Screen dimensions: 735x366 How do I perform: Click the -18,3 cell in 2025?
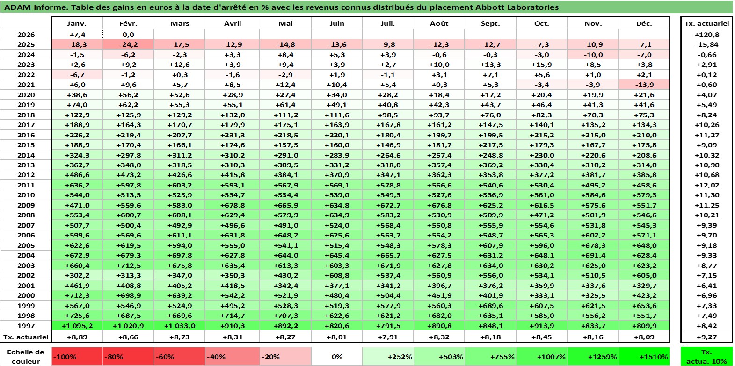[77, 44]
